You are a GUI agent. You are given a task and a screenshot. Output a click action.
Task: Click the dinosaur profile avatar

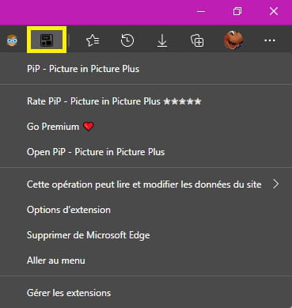[233, 40]
